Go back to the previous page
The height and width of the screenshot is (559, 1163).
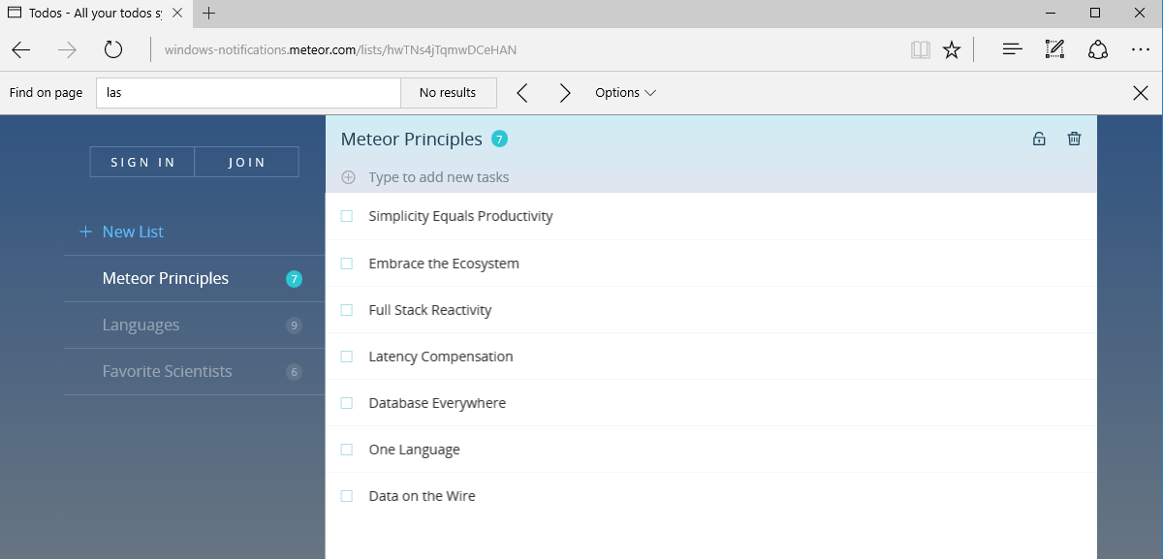pos(21,50)
